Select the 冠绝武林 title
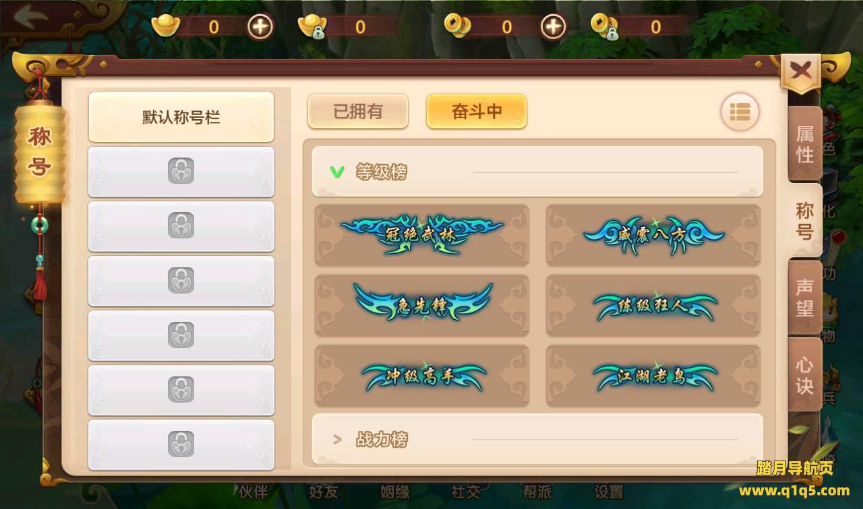The height and width of the screenshot is (509, 863). (x=422, y=235)
